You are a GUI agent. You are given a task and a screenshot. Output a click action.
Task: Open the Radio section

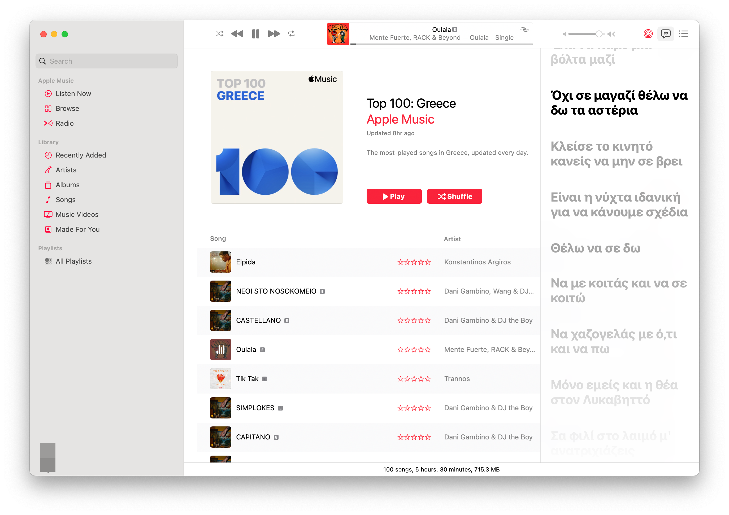tap(65, 123)
